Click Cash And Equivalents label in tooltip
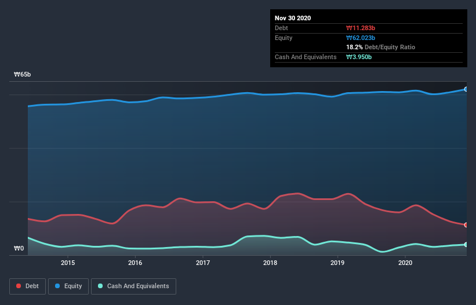This screenshot has width=476, height=305. click(x=306, y=57)
